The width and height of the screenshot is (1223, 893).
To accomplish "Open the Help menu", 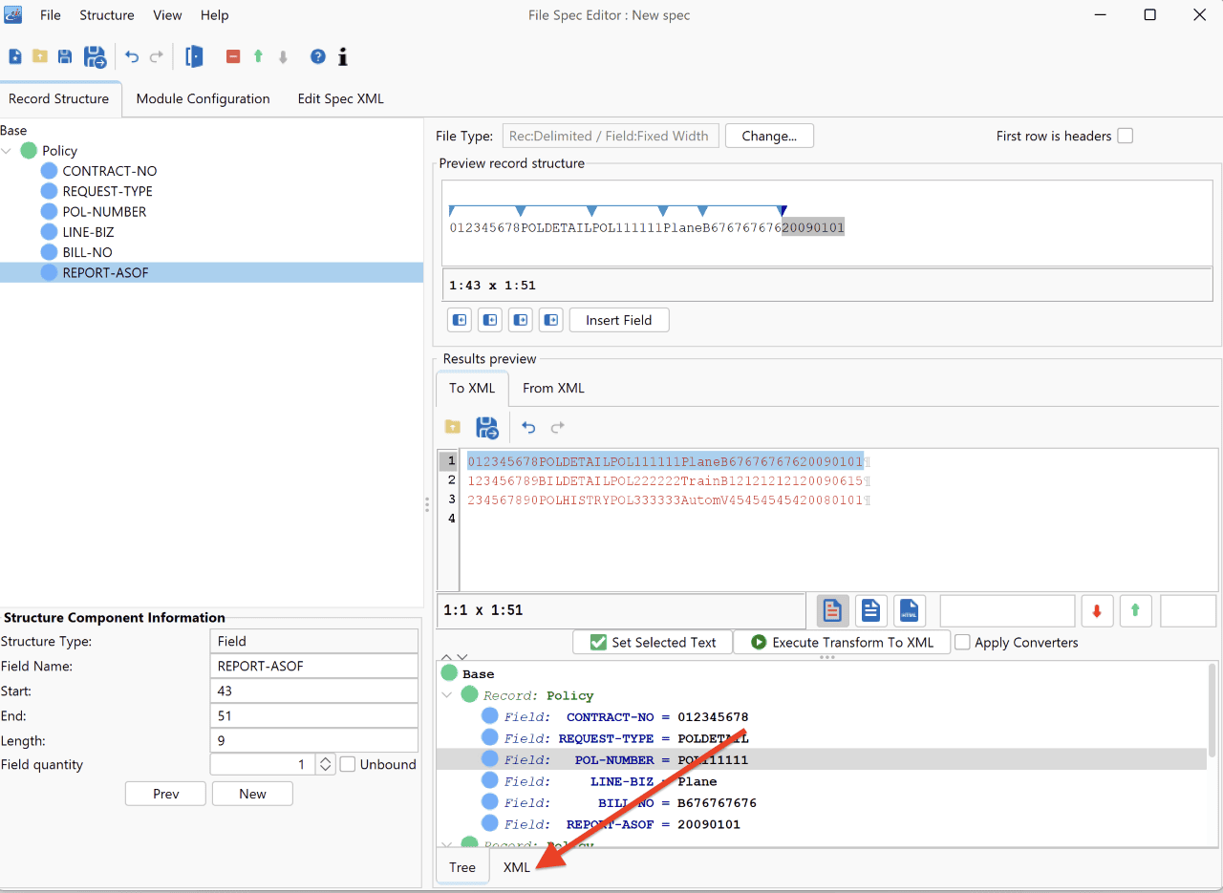I will point(215,15).
